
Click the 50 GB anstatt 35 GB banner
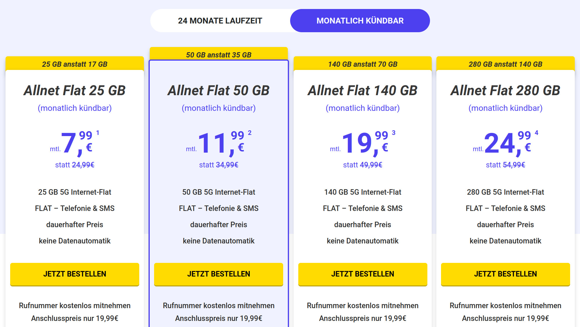point(219,55)
